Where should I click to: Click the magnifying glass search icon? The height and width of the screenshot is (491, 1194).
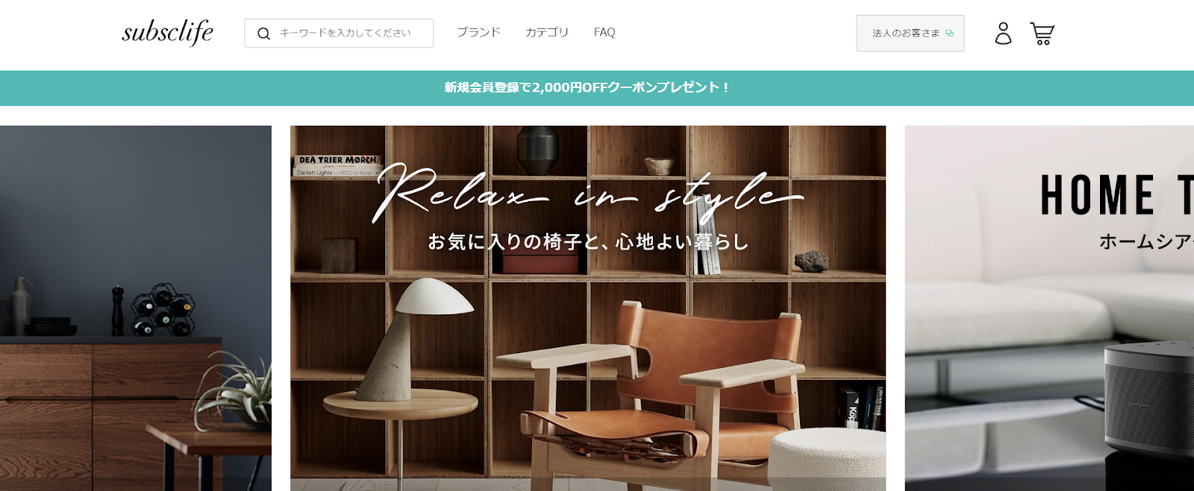[x=263, y=34]
